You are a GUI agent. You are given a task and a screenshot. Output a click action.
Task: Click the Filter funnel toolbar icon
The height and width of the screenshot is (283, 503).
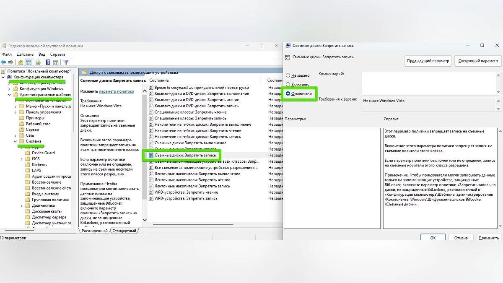click(66, 62)
